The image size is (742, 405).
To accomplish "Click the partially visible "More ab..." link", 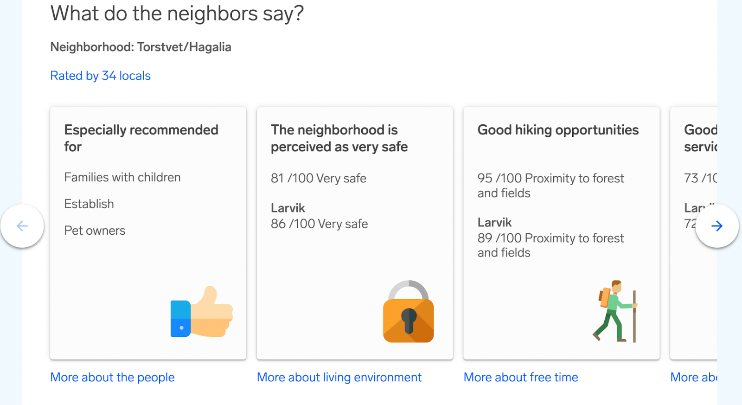I will 693,377.
